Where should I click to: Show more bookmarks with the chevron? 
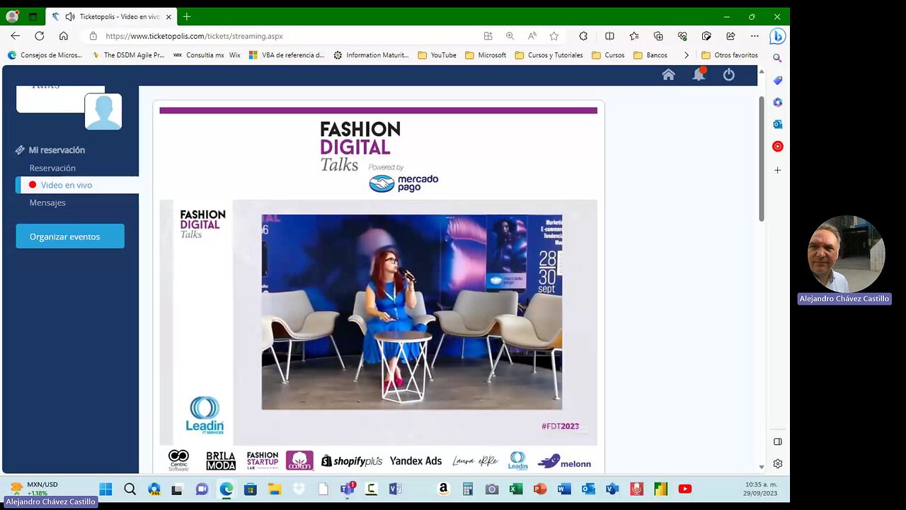(686, 55)
